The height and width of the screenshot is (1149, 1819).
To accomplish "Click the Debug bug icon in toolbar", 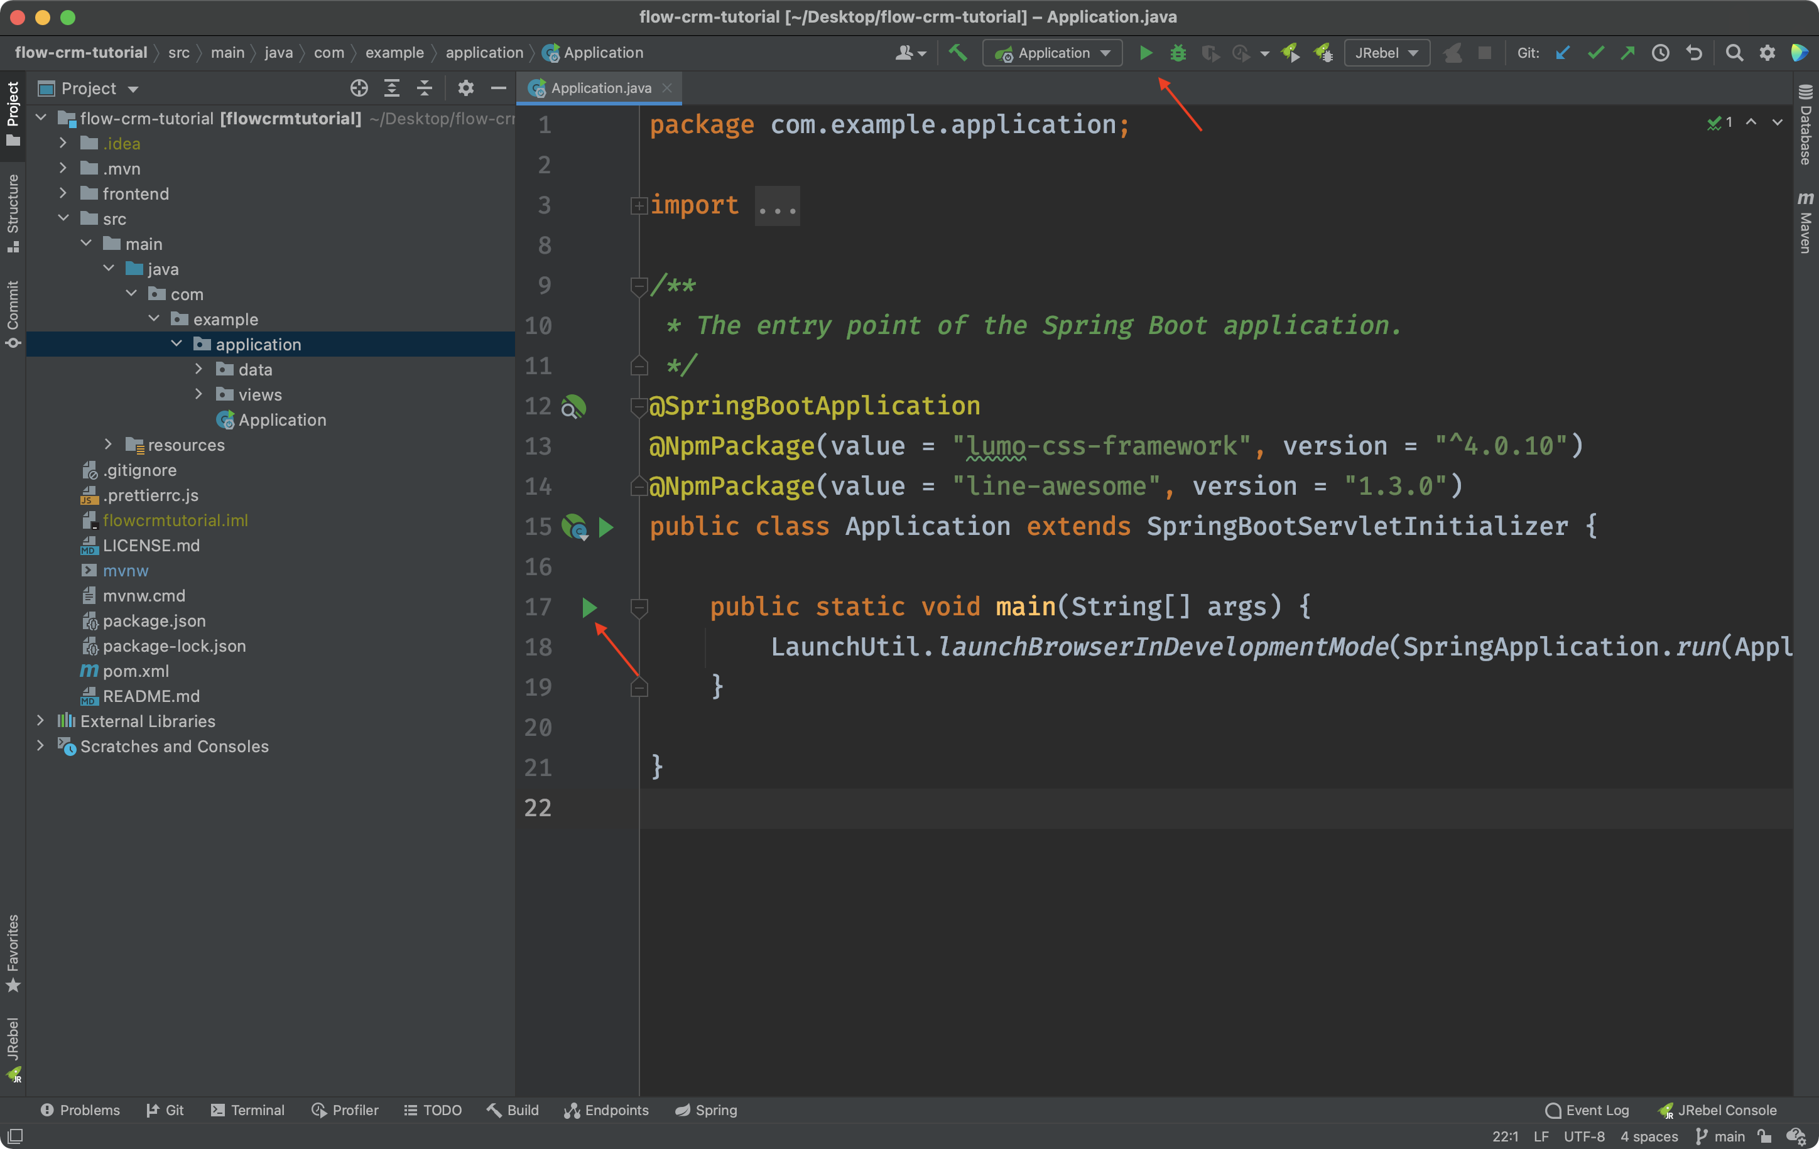I will (1178, 53).
